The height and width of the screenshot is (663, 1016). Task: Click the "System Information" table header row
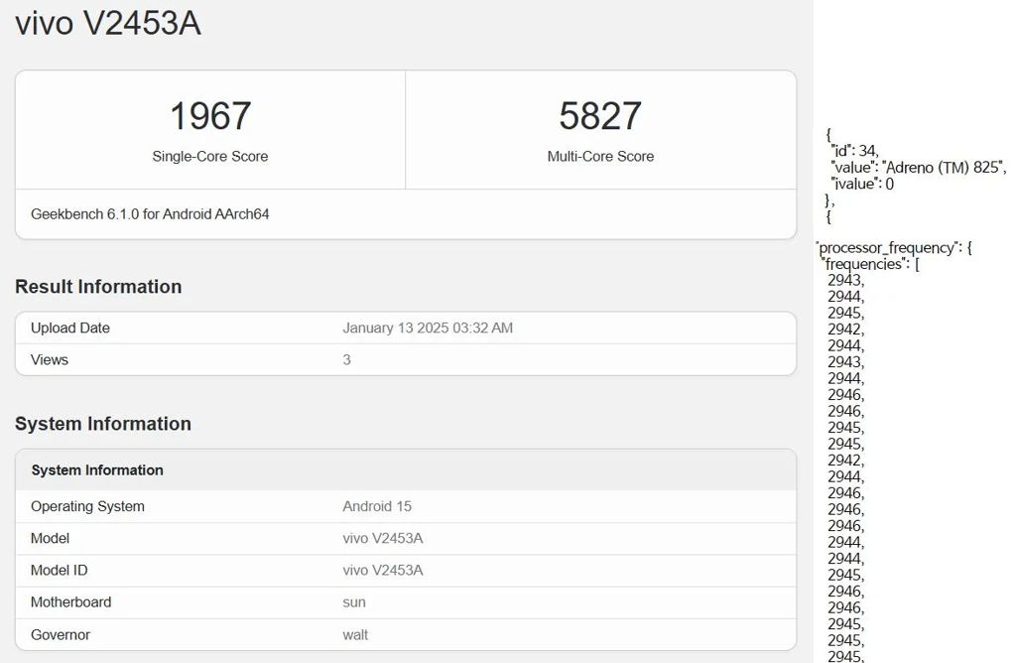406,469
